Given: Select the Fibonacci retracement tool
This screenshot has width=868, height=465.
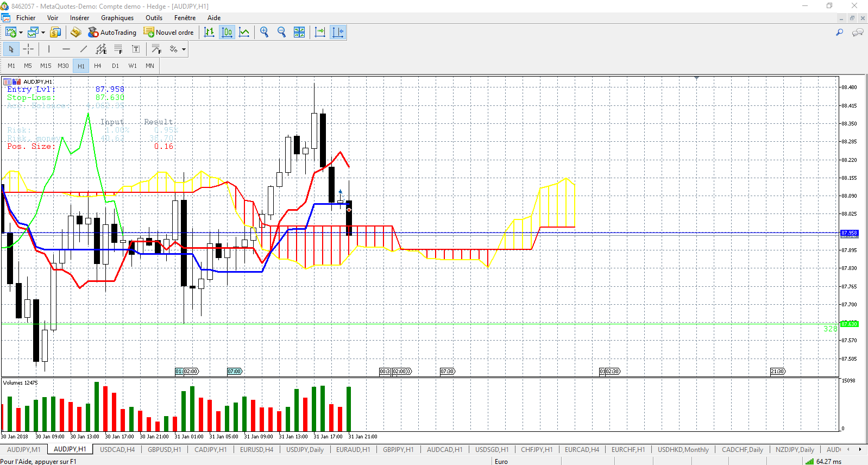Looking at the screenshot, I should pyautogui.click(x=118, y=49).
